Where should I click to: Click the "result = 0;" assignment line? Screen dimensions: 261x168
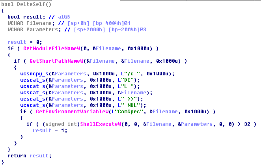(25, 42)
